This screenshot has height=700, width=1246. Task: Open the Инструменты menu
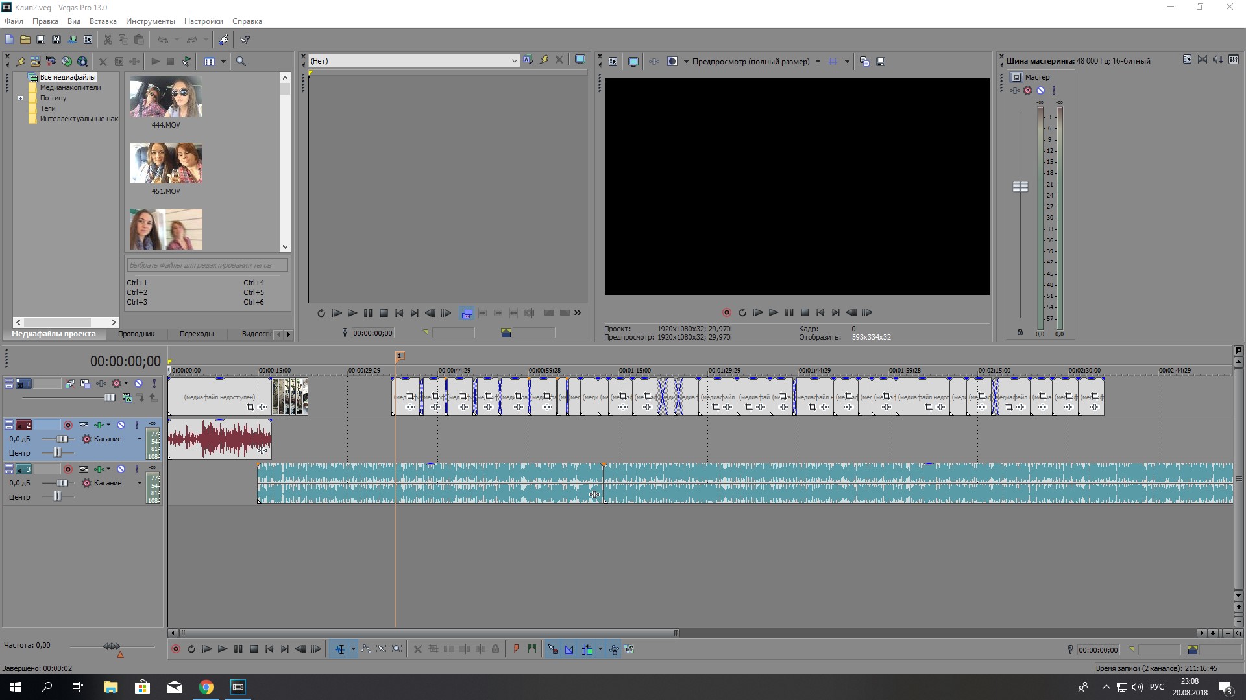point(150,21)
